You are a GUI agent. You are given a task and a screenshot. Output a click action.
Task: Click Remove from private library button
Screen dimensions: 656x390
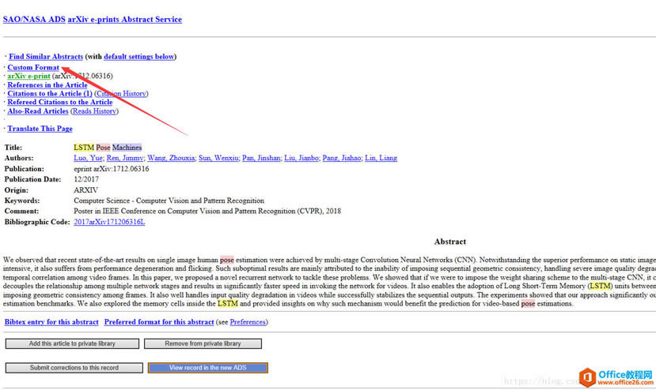[203, 343]
